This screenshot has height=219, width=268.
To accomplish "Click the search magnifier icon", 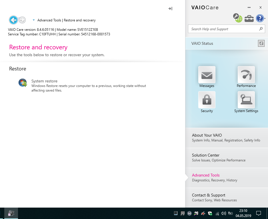I will [261, 29].
